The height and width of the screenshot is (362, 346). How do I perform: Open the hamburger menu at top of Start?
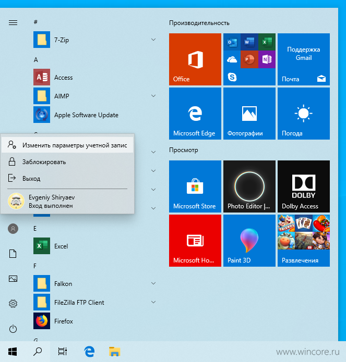click(x=13, y=22)
